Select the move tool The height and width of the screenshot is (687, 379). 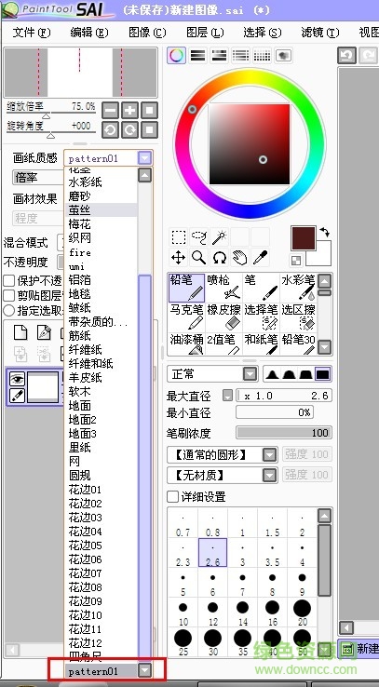pos(179,258)
